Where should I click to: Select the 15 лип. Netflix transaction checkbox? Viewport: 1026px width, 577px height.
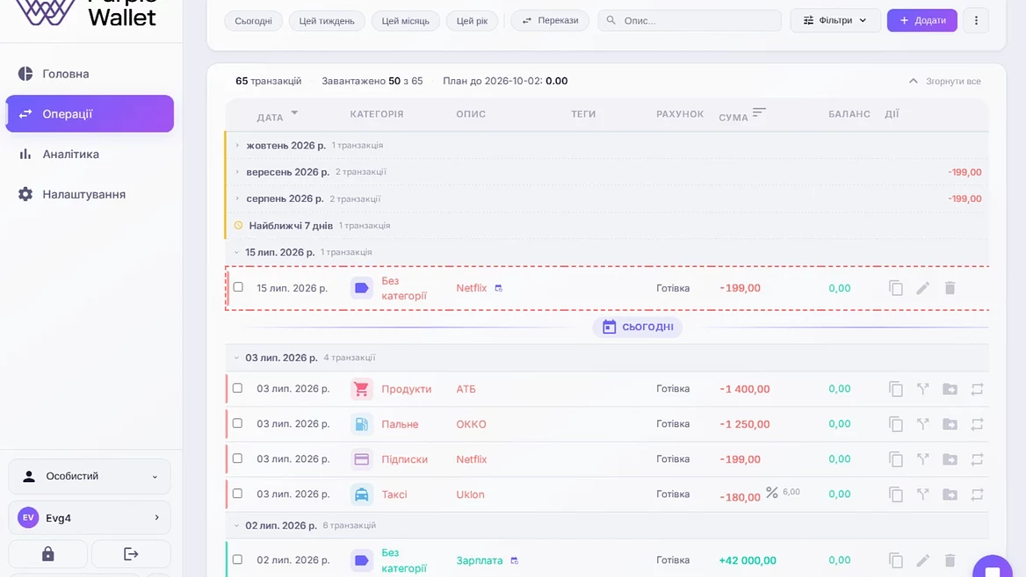[x=238, y=287]
